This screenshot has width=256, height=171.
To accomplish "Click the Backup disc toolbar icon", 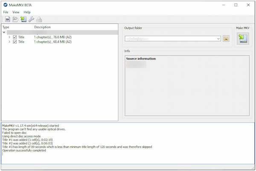I will tap(15, 19).
